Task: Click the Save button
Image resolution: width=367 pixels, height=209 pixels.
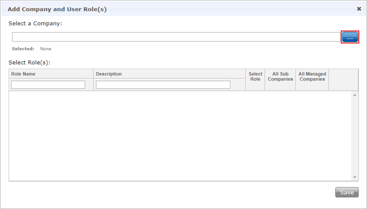Action: (x=347, y=192)
